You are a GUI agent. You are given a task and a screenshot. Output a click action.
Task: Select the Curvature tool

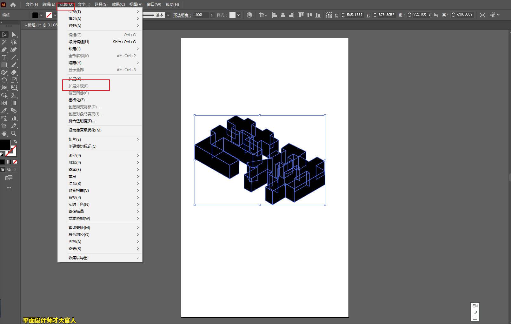[x=14, y=50]
